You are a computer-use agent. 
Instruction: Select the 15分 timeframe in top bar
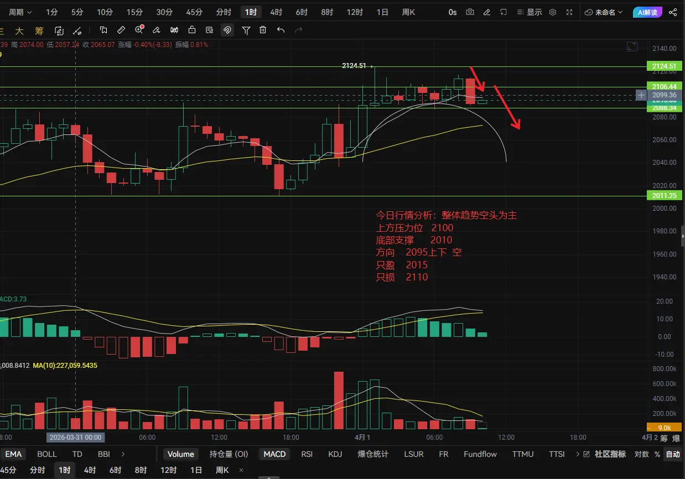pos(134,12)
